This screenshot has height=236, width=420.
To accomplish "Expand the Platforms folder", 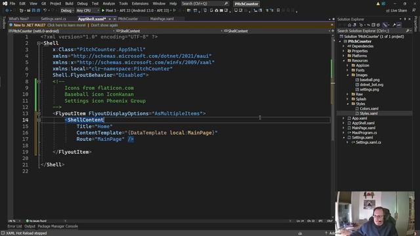I will click(344, 56).
